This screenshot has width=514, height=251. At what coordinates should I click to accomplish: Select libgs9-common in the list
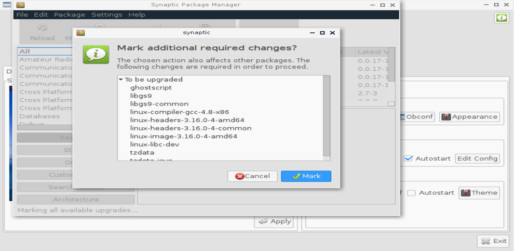pyautogui.click(x=159, y=104)
